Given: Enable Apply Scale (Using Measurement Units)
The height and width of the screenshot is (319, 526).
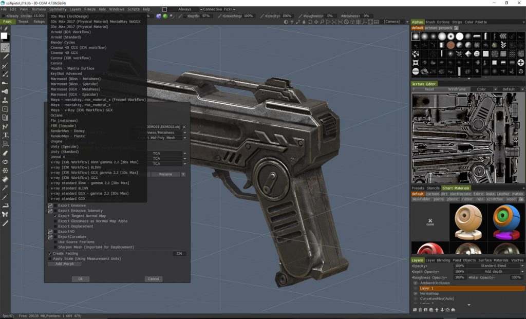Looking at the screenshot, I should 50,259.
